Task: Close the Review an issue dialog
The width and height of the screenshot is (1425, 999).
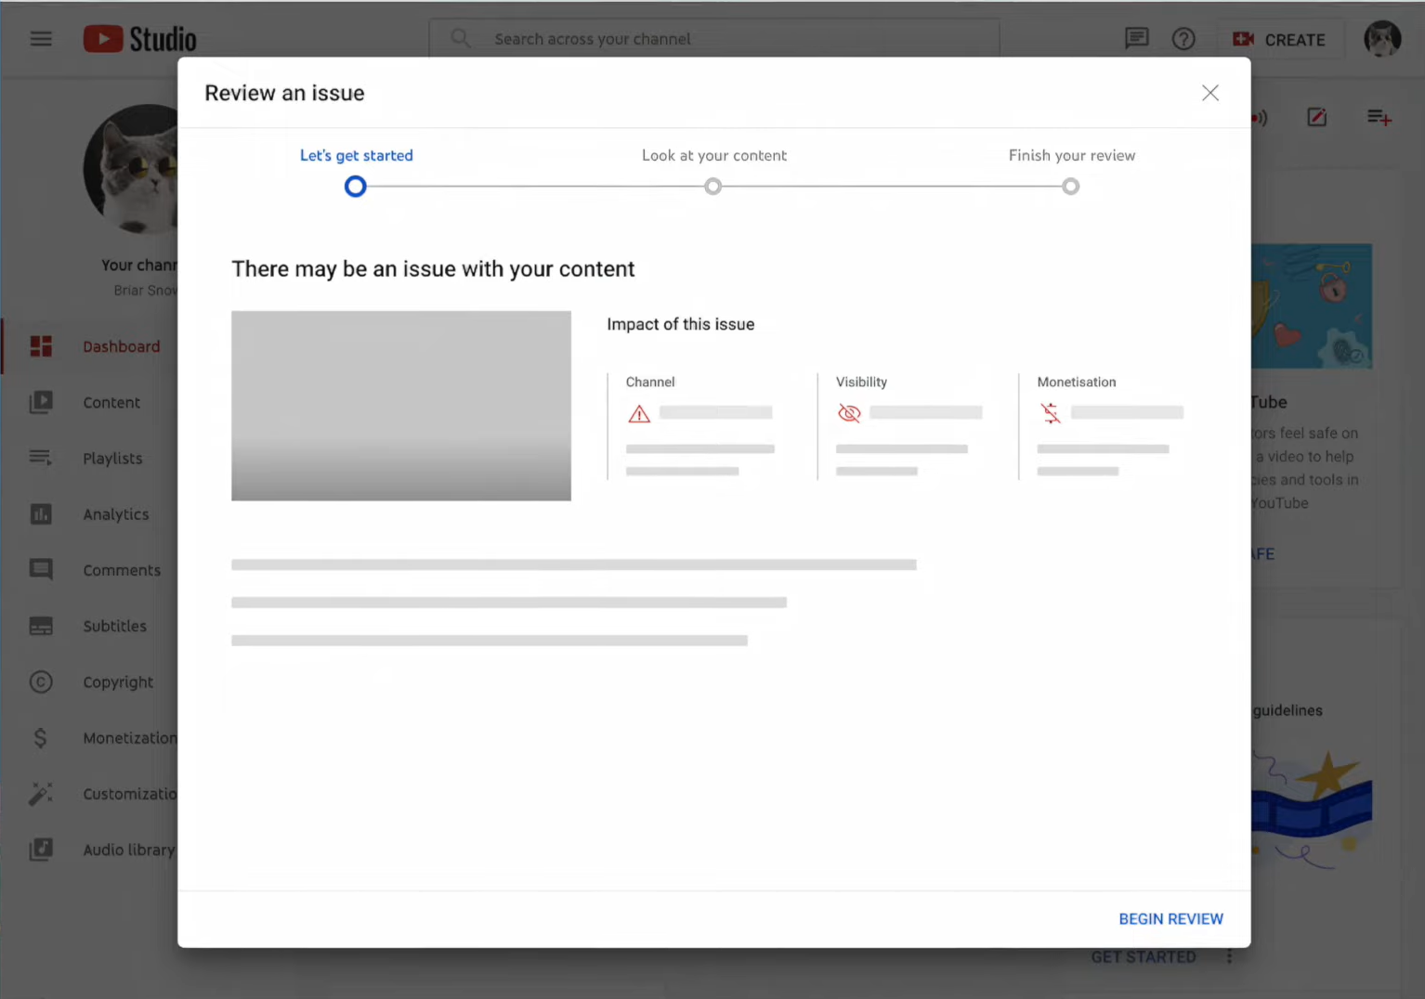Action: pos(1209,93)
